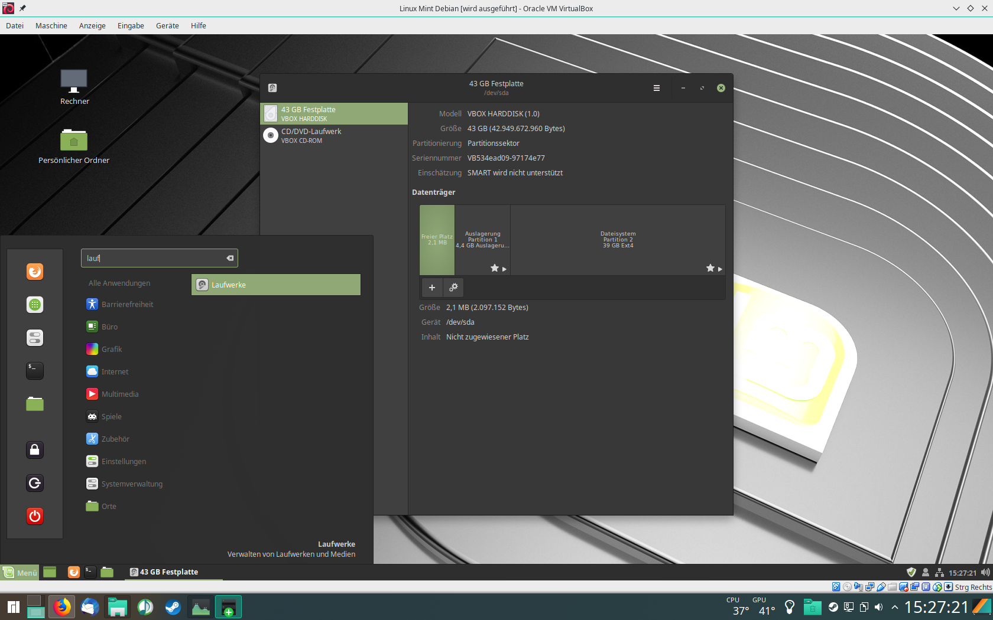The height and width of the screenshot is (620, 993).
Task: Select the CD/DVD-Laufwerk drive
Action: click(x=334, y=136)
